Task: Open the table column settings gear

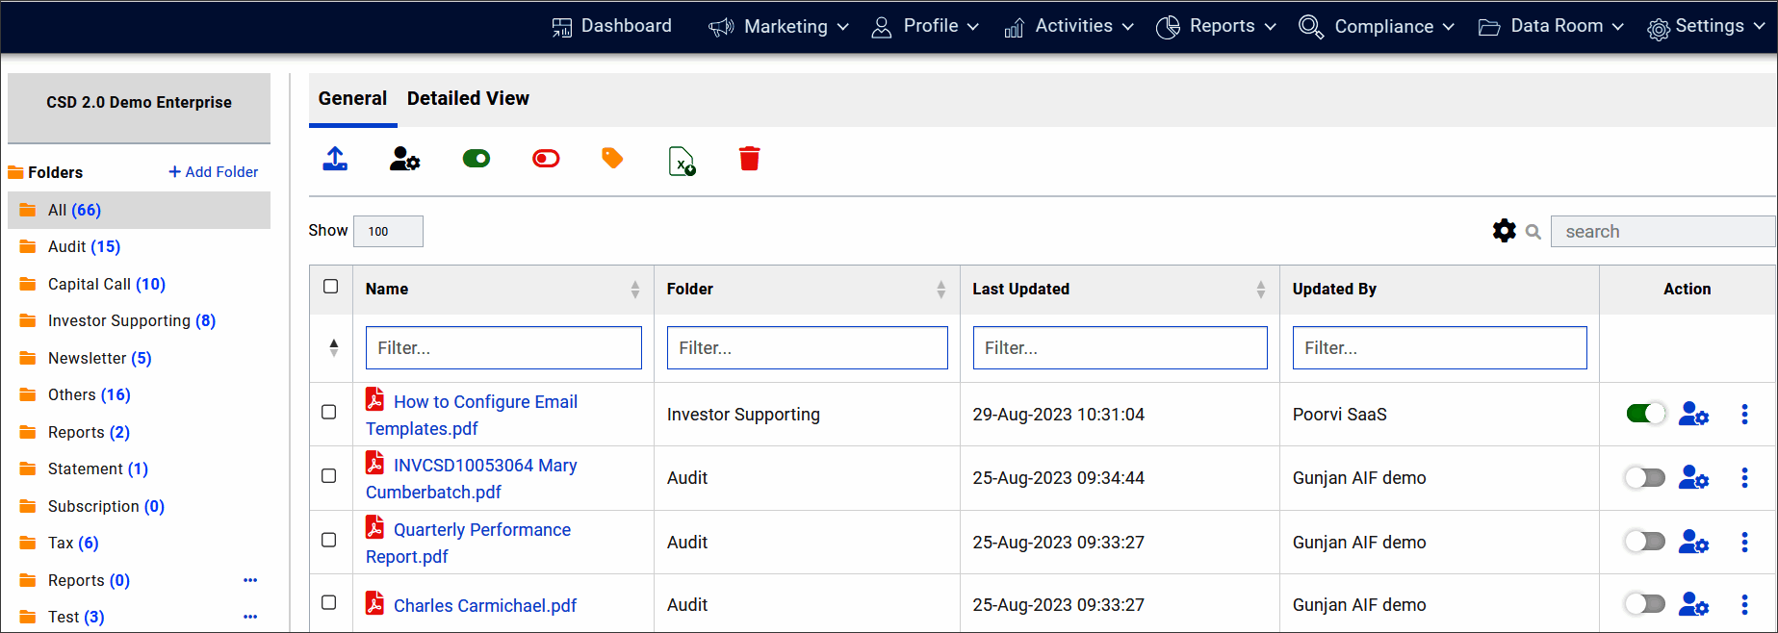Action: pos(1504,231)
